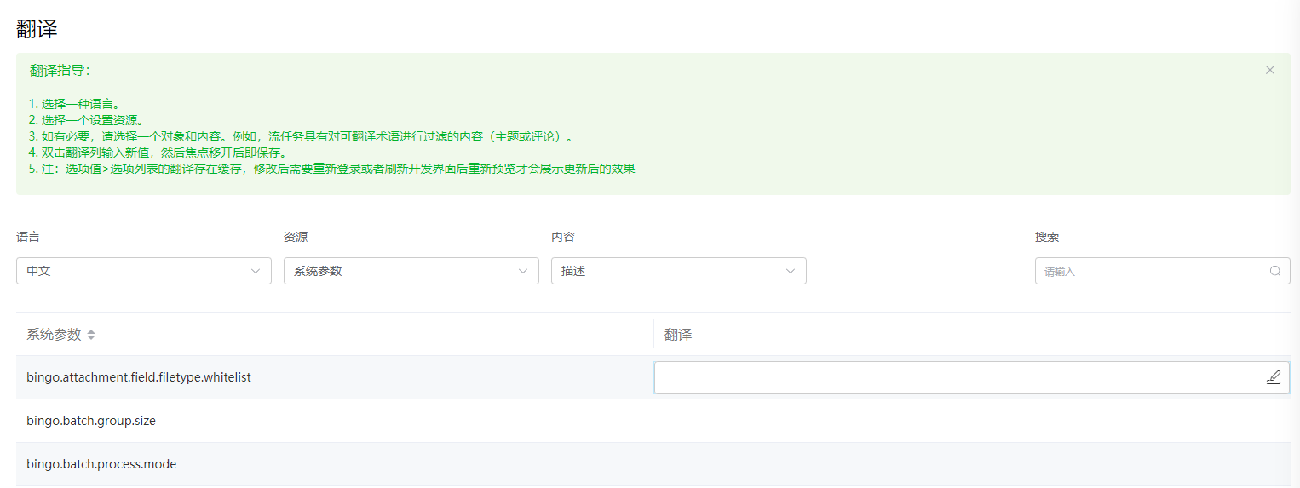
Task: Click guide note 5 about 选项列表 cache
Action: [332, 169]
